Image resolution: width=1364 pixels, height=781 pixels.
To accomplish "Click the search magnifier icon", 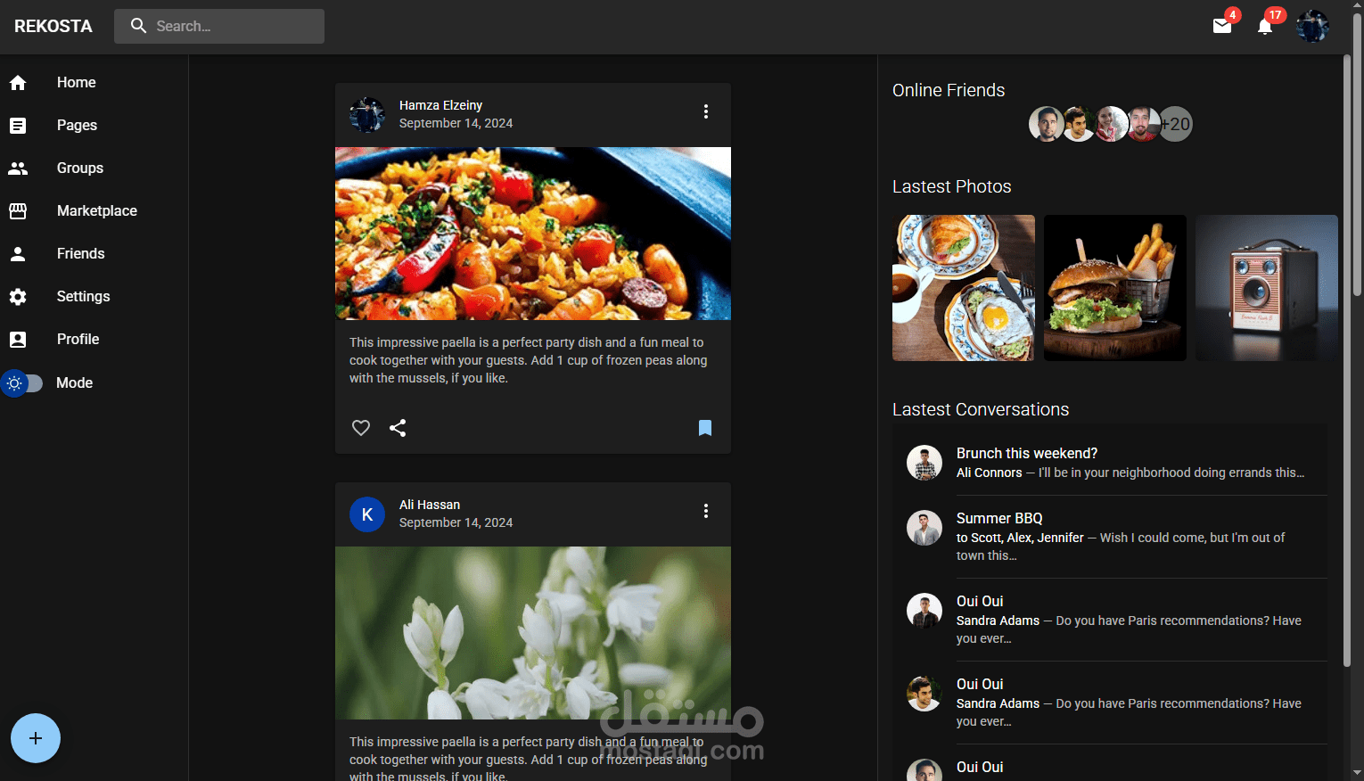I will (138, 26).
